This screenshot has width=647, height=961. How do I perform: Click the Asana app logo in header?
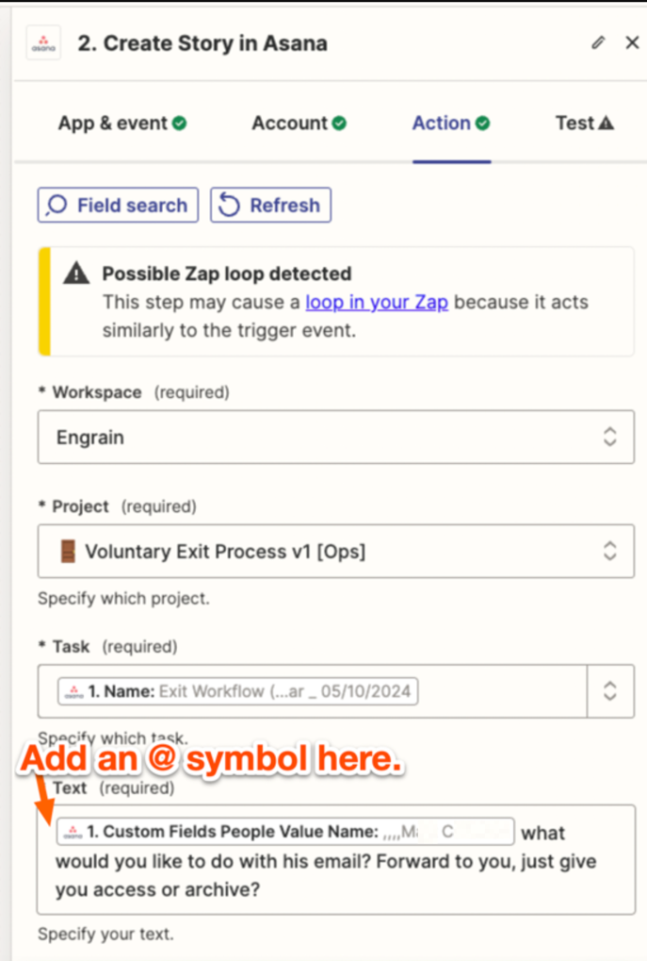pos(43,43)
